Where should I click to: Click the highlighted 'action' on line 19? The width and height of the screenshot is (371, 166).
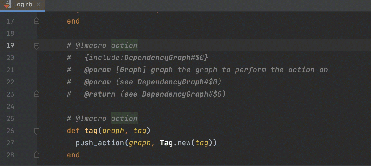click(x=124, y=46)
